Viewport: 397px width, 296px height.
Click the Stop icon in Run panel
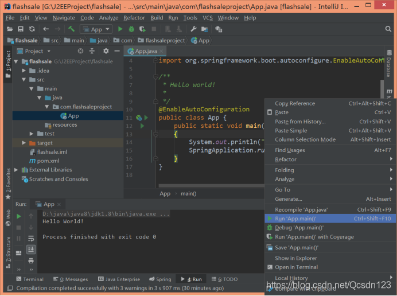tap(19, 228)
